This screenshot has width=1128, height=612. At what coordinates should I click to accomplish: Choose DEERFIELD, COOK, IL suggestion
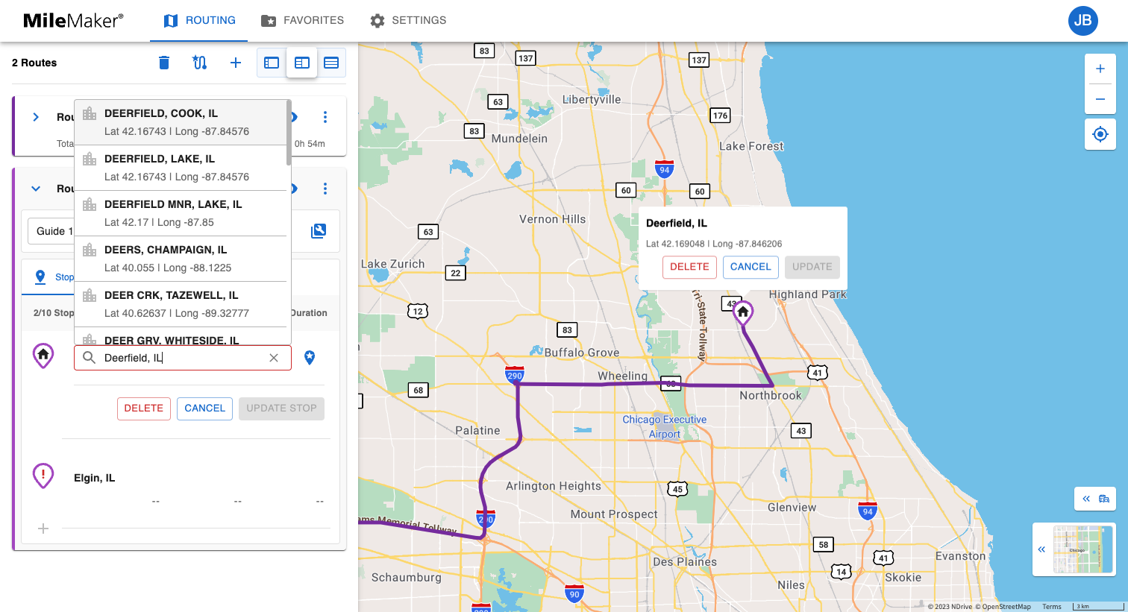[x=181, y=122]
